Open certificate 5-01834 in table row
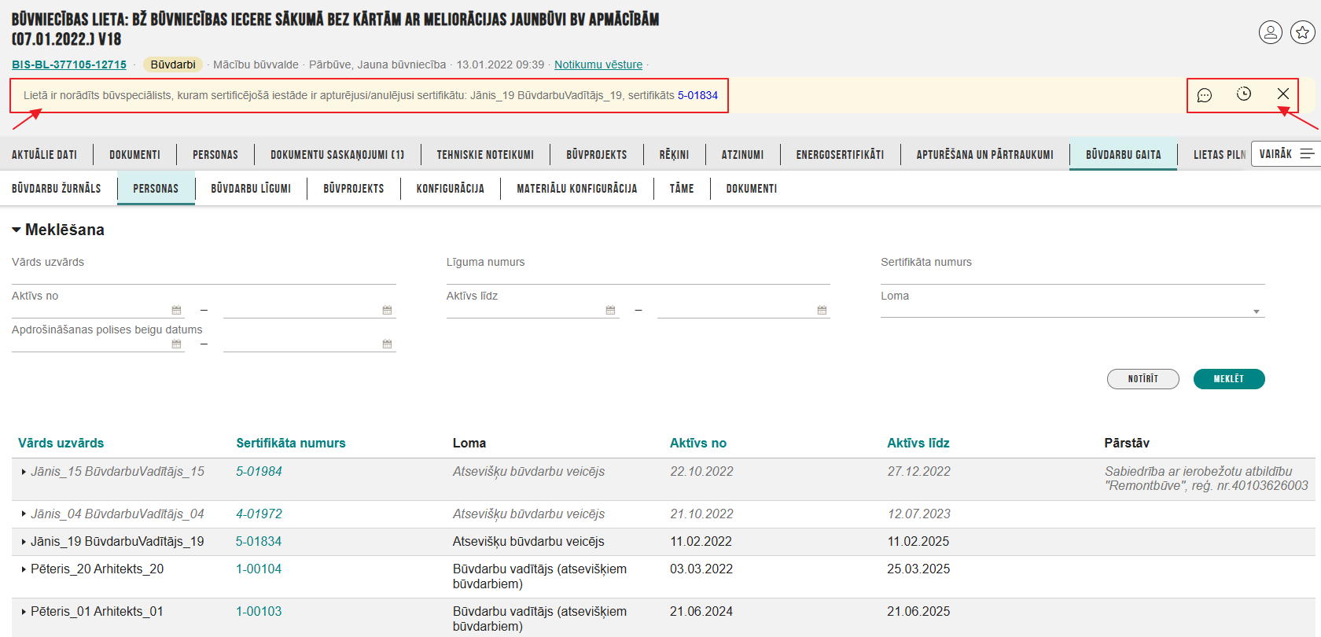The height and width of the screenshot is (637, 1321). pos(259,542)
